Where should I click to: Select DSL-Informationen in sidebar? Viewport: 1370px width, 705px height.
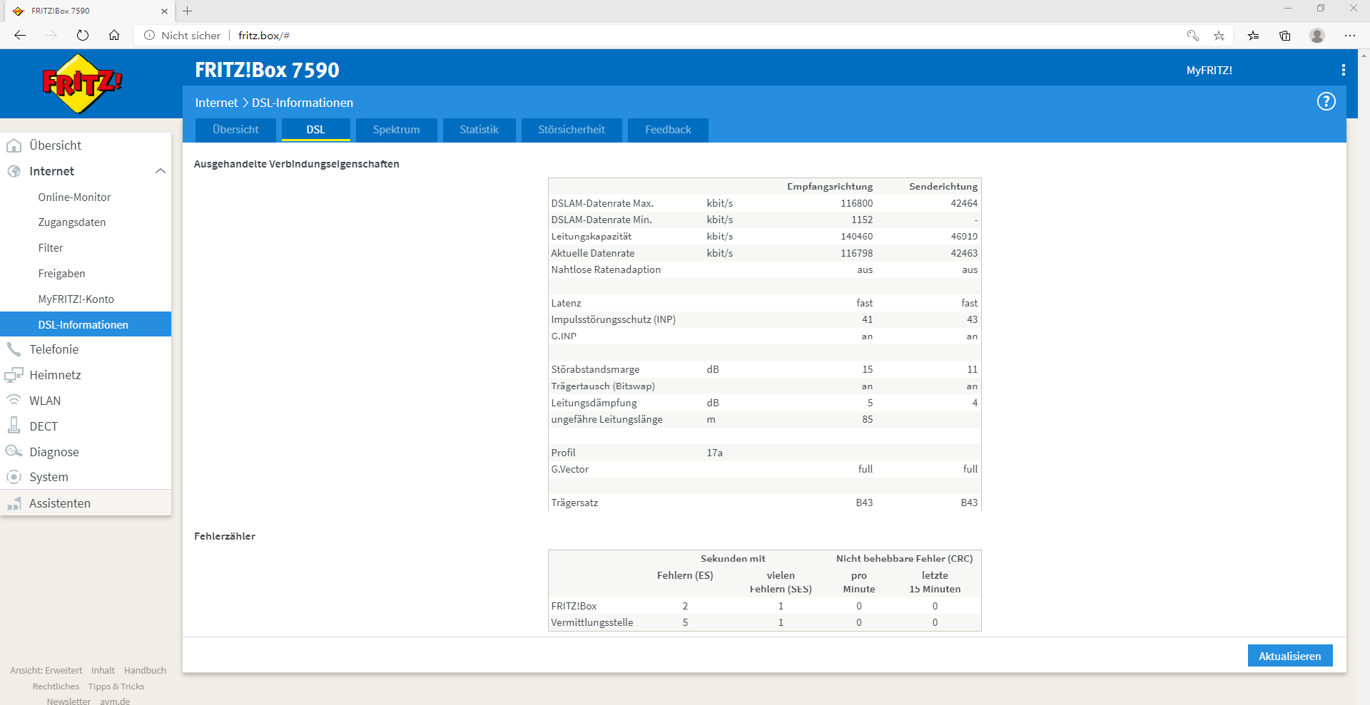coord(86,324)
